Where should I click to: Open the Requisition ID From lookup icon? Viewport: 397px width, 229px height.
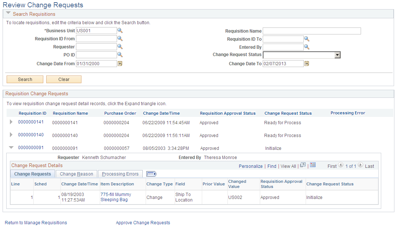(x=120, y=38)
